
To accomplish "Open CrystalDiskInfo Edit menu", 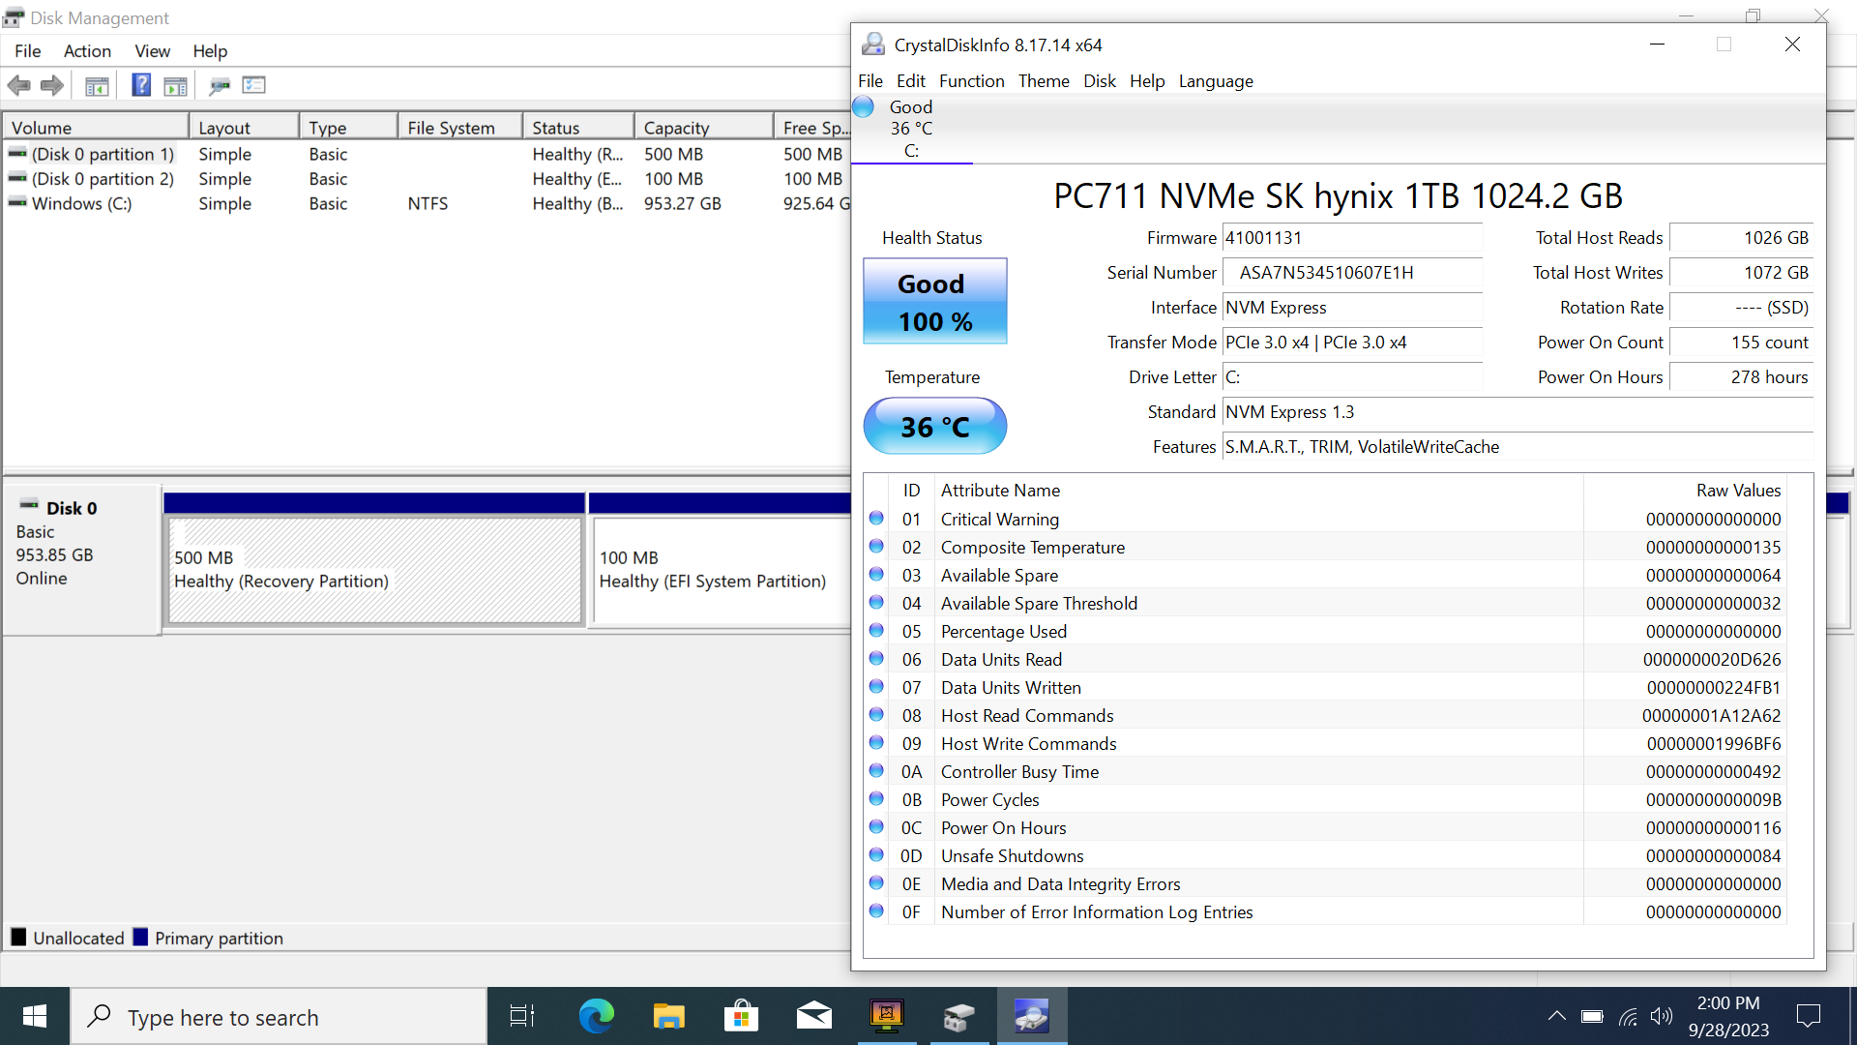I will 910,81.
